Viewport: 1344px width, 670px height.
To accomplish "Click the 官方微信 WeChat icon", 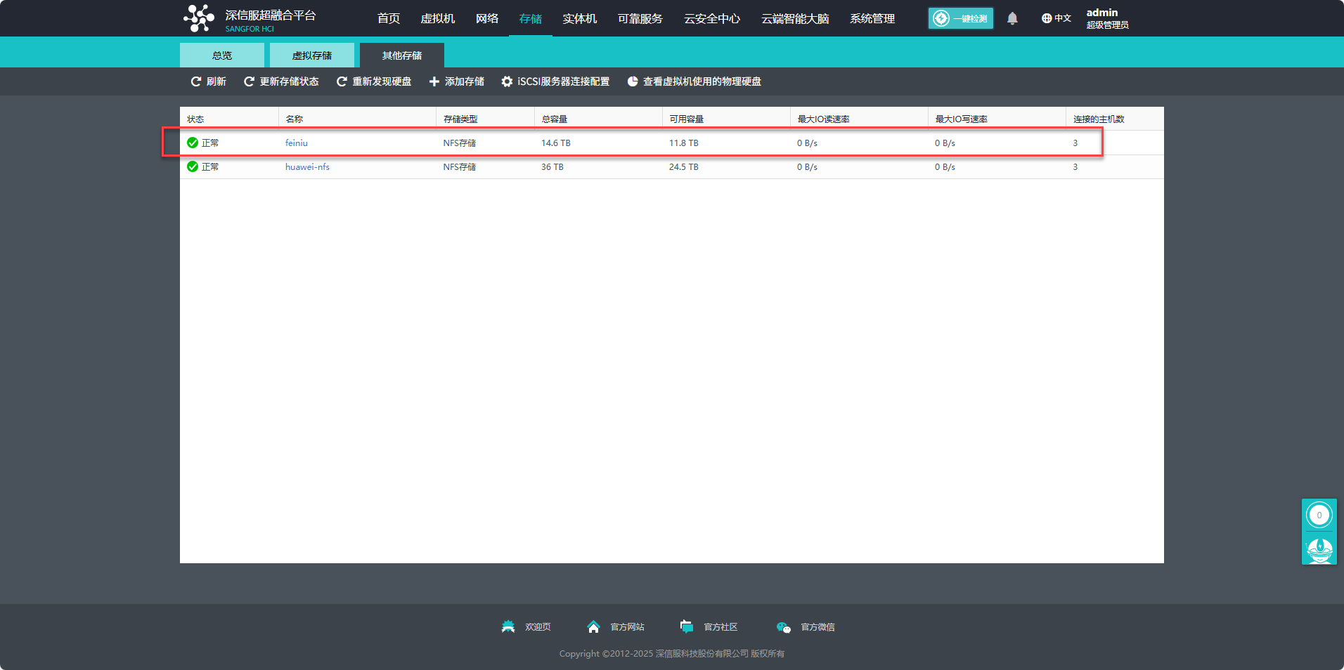I will (784, 627).
